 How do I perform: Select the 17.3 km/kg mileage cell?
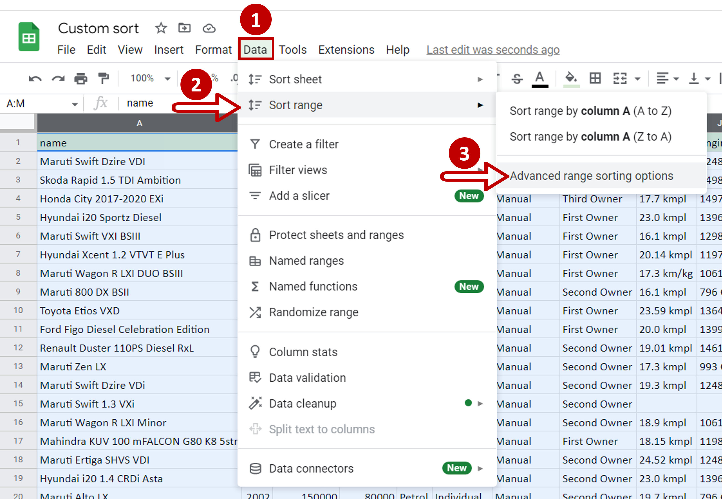tap(666, 273)
